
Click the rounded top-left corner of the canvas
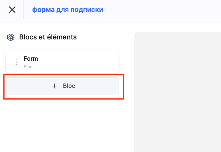coord(136,33)
